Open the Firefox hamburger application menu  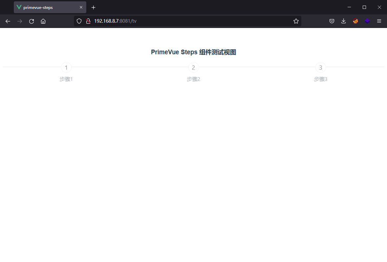[379, 21]
